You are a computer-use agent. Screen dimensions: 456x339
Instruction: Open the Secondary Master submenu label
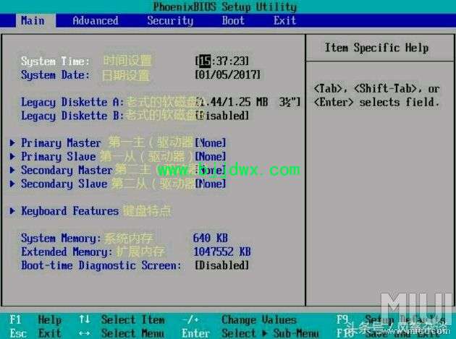67,171
